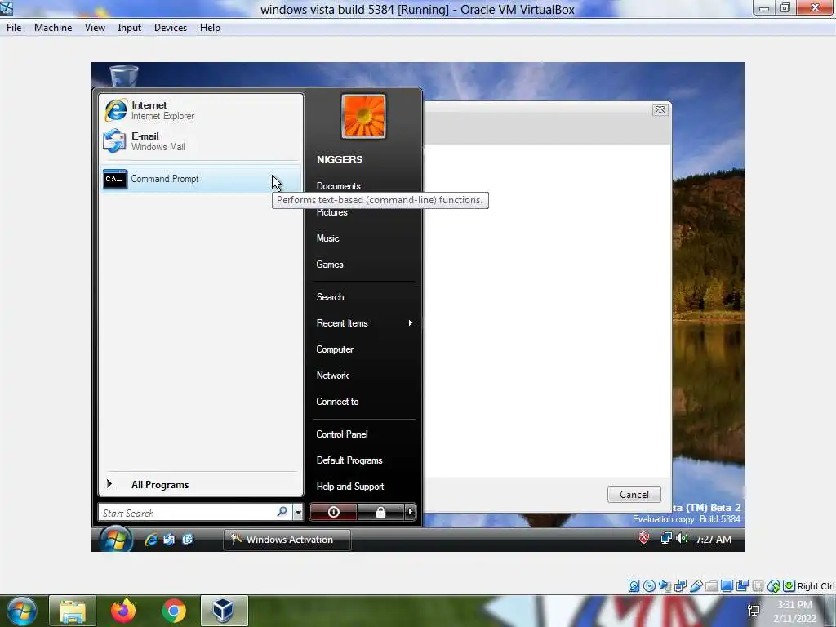Open Games from the Start menu
Viewport: 836px width, 627px height.
[330, 265]
